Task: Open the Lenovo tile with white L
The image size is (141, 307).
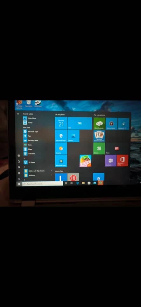Action: [61, 177]
